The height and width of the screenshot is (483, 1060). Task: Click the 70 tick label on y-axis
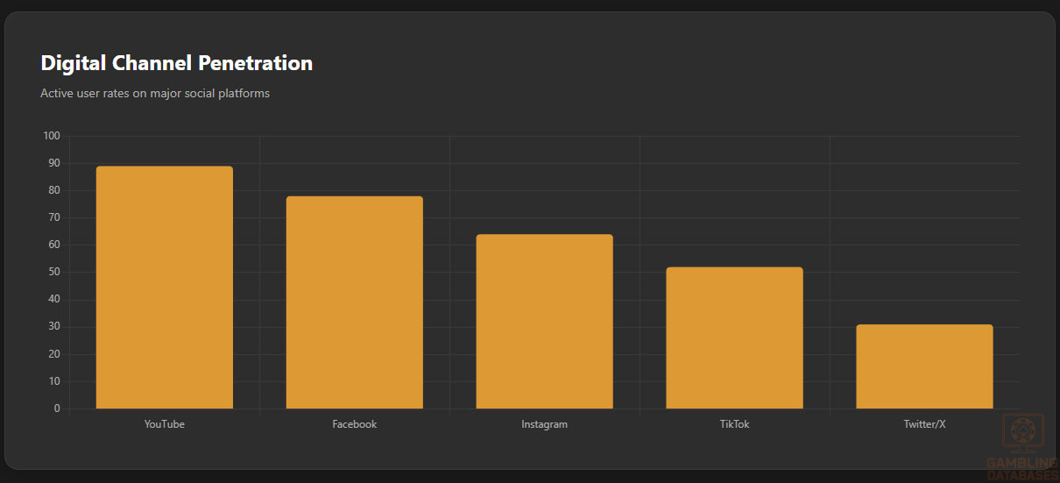point(53,217)
